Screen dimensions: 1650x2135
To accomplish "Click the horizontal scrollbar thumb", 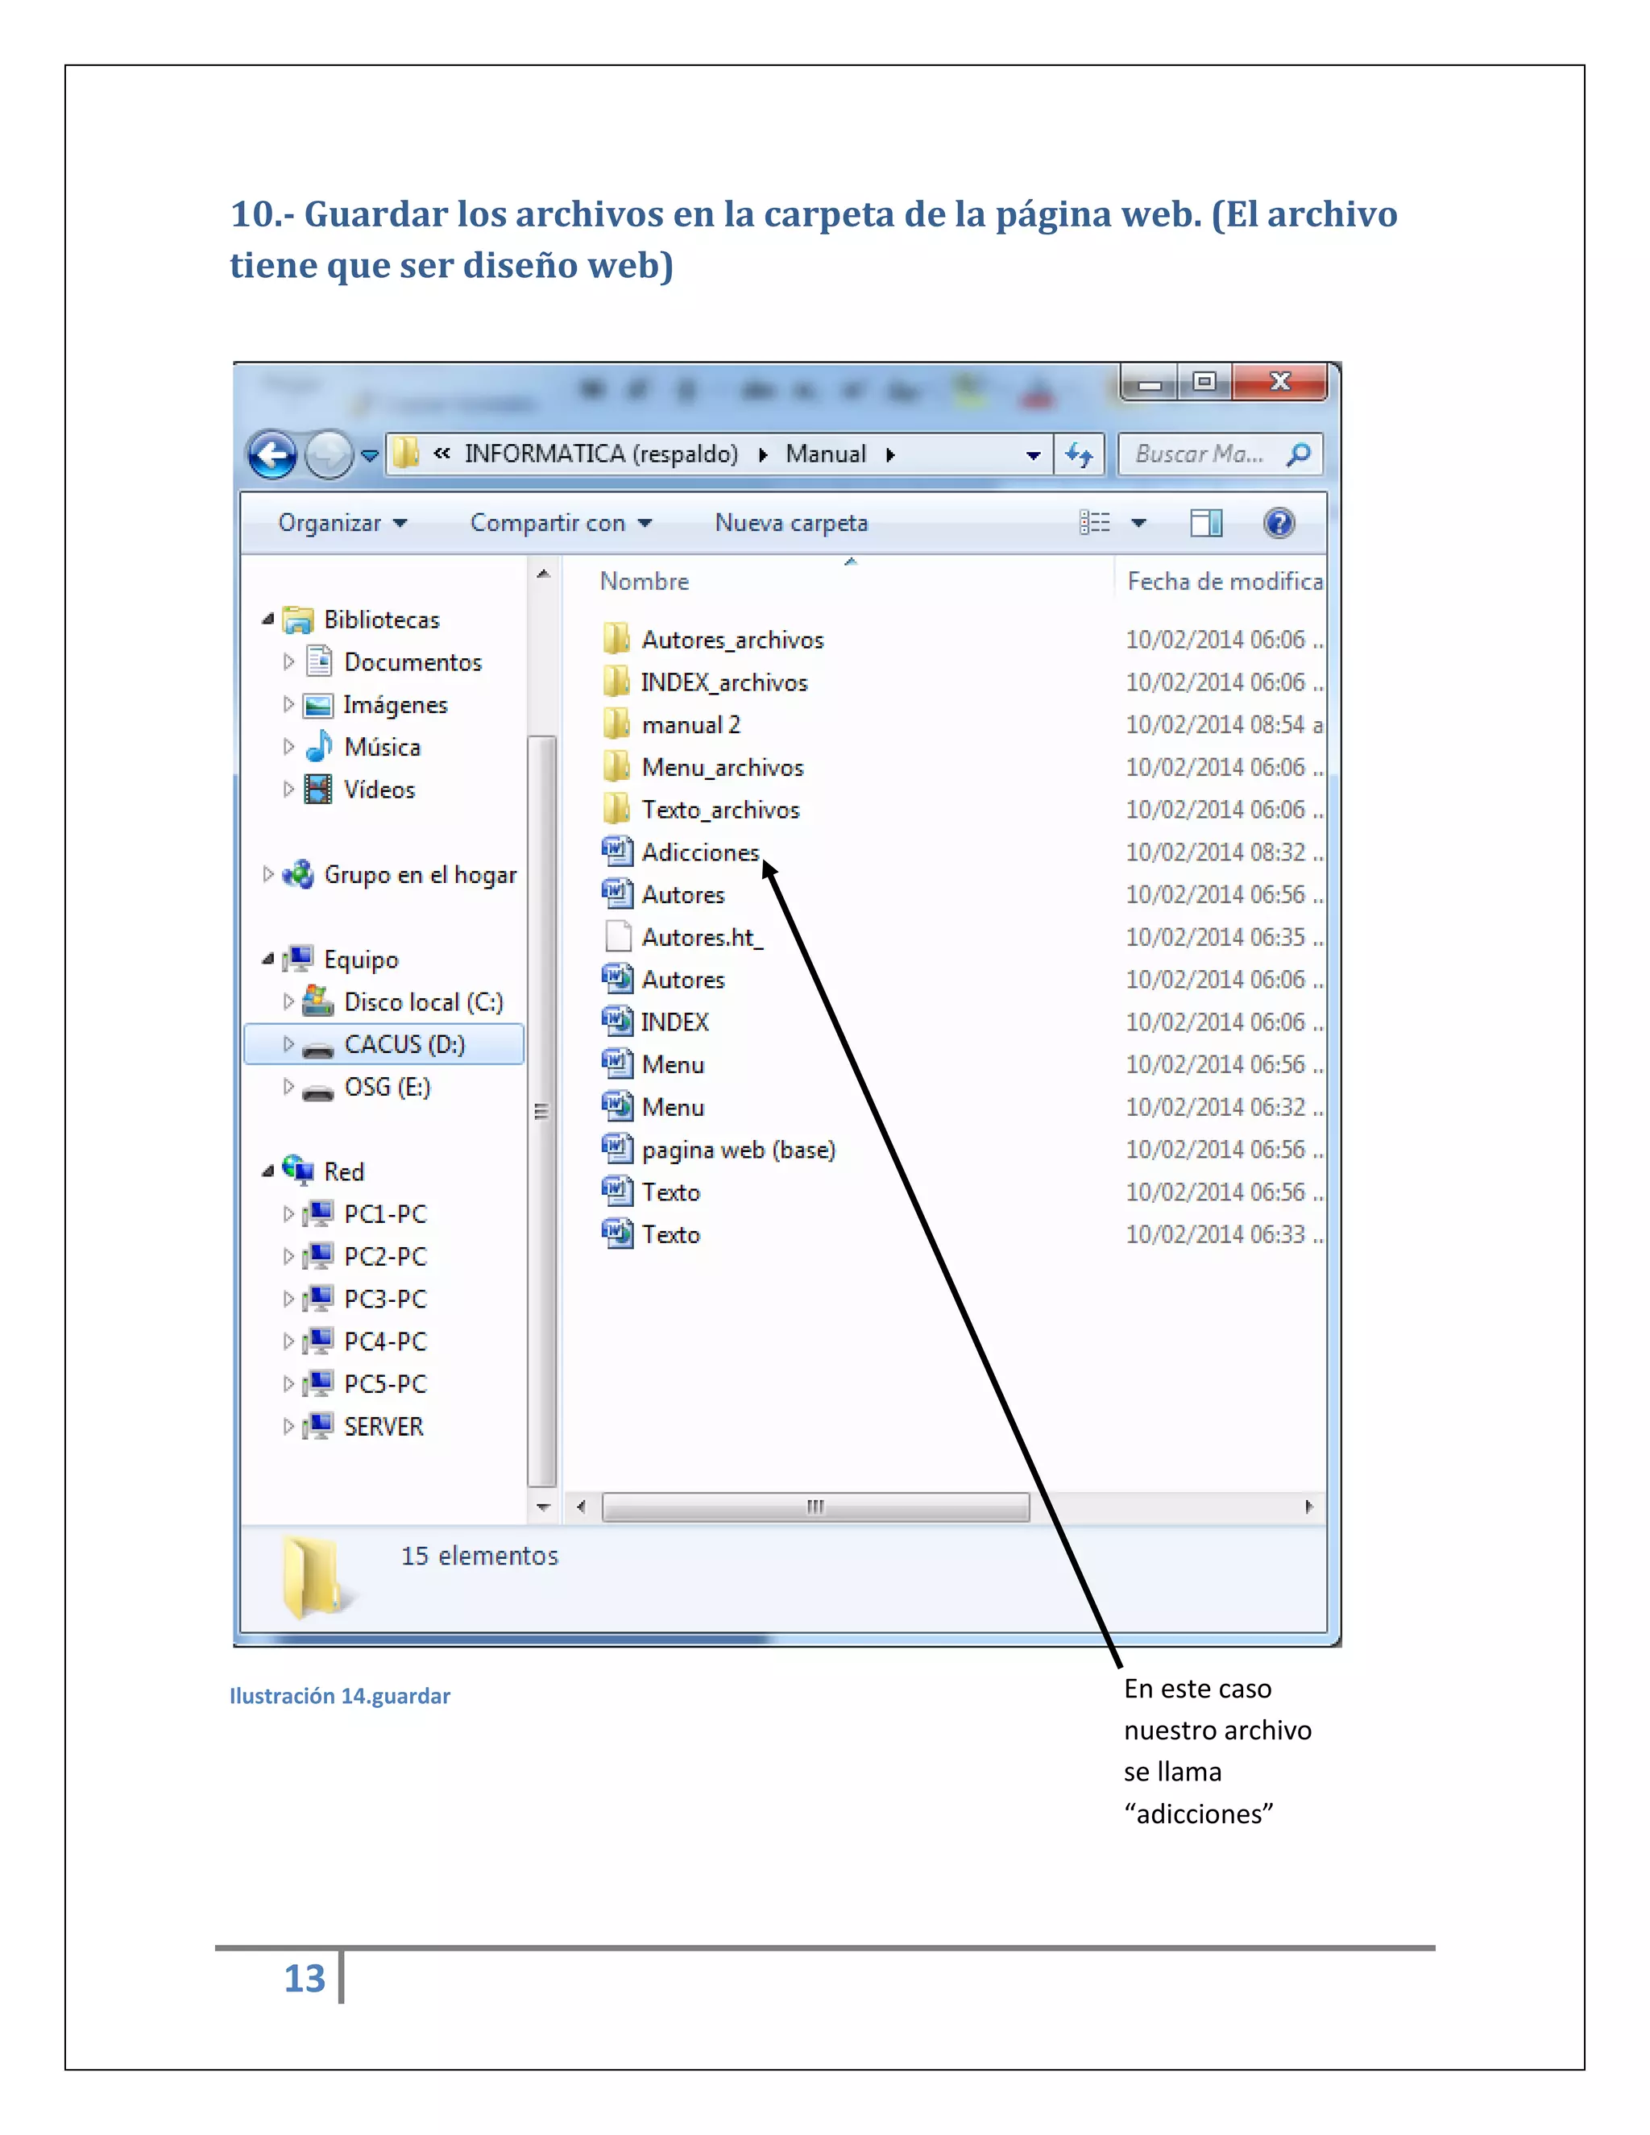I will click(815, 1507).
